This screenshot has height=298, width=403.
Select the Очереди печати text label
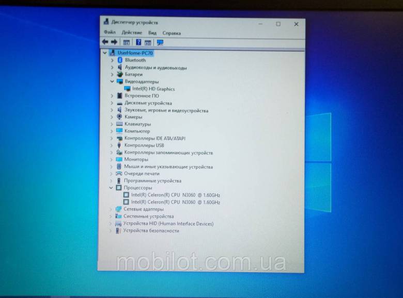point(142,174)
